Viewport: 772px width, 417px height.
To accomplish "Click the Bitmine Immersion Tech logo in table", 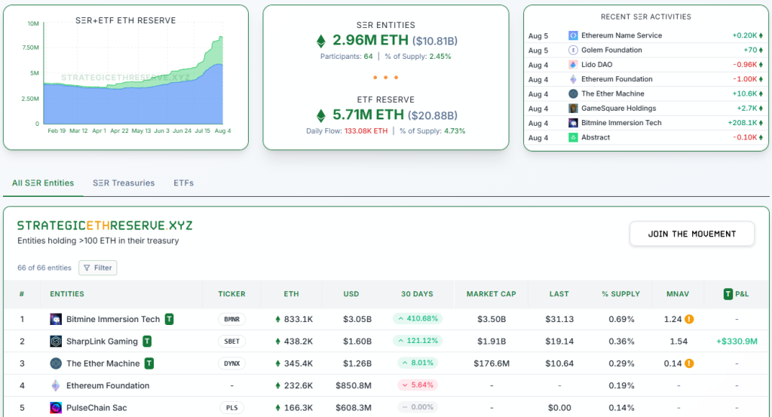I will coord(55,319).
